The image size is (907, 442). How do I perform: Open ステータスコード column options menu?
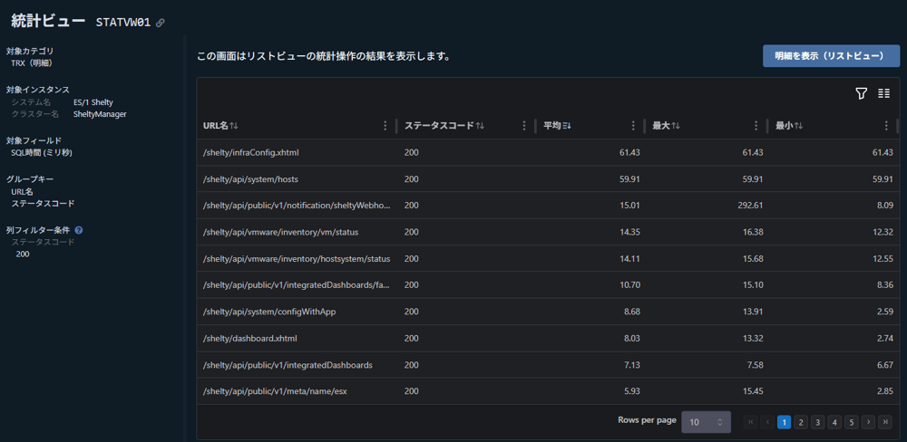(x=524, y=126)
